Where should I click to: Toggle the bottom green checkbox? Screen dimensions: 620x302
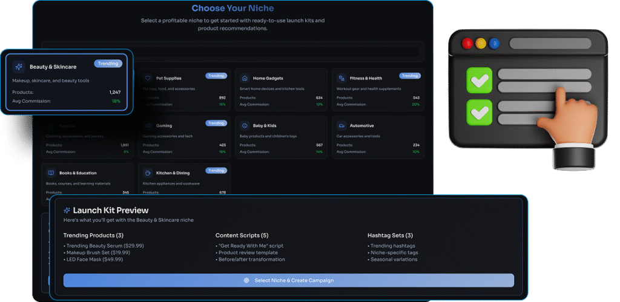(x=480, y=112)
